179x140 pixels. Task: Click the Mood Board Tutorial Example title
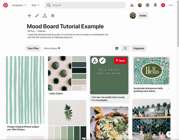coord(65,26)
